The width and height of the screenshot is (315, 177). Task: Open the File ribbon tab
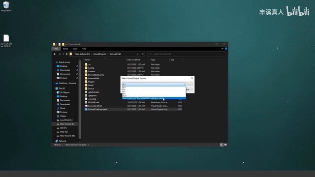tap(56, 49)
